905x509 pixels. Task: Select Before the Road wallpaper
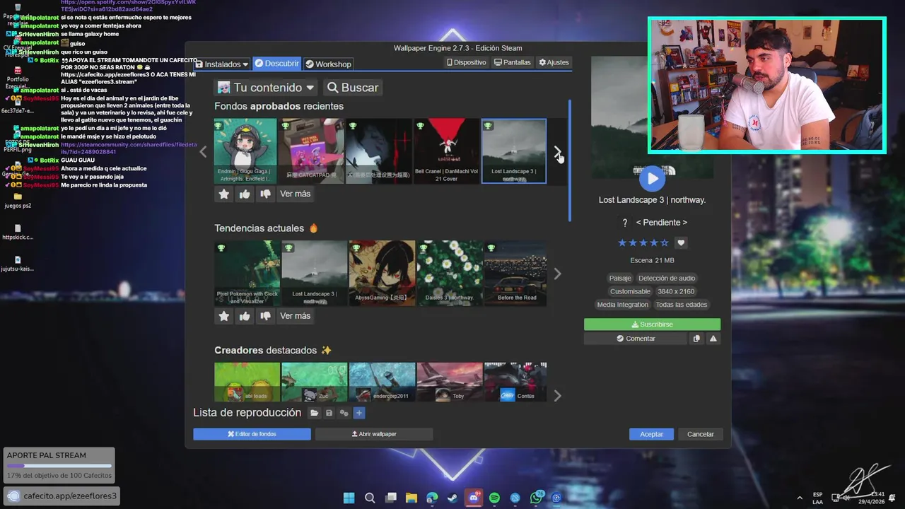[x=515, y=274]
